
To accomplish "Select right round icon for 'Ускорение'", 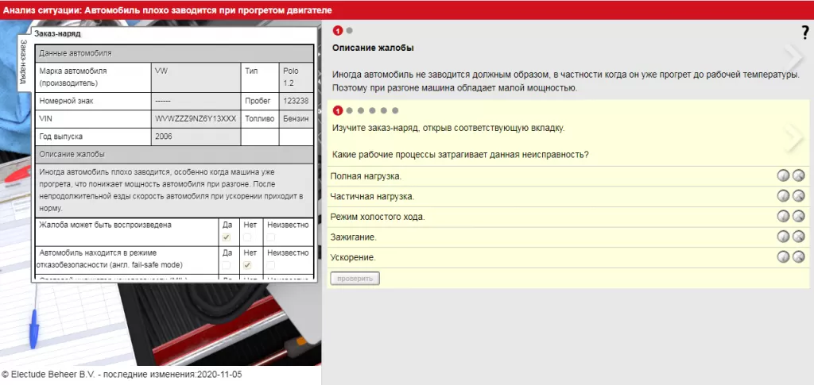I will click(x=798, y=256).
